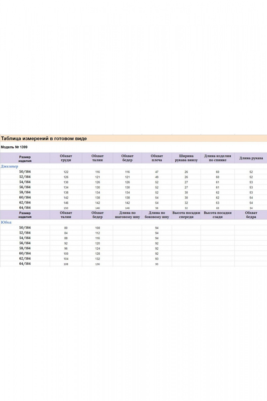Screen dimensions: 267x401
Task: Select the "Высота посадки спереди" header
Action: [186, 215]
